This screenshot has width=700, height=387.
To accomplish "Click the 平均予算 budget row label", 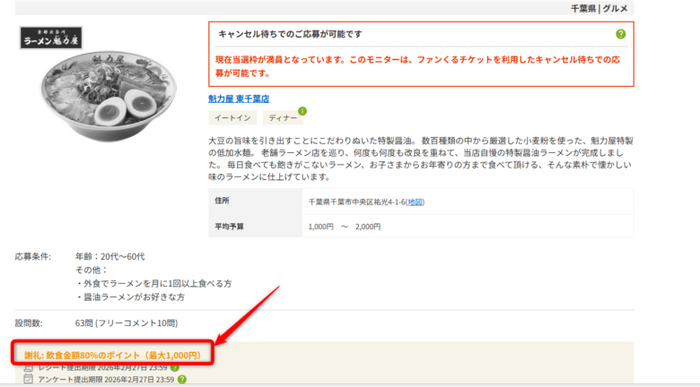I will [229, 226].
